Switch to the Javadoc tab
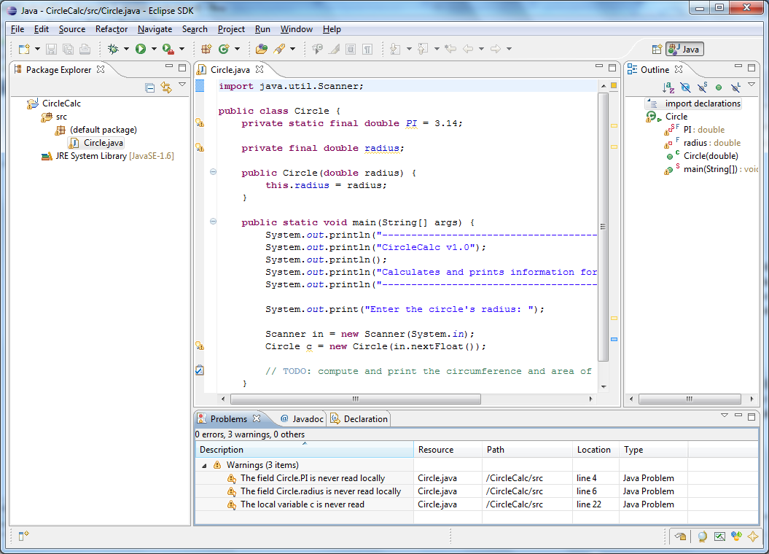The image size is (769, 554). (301, 419)
